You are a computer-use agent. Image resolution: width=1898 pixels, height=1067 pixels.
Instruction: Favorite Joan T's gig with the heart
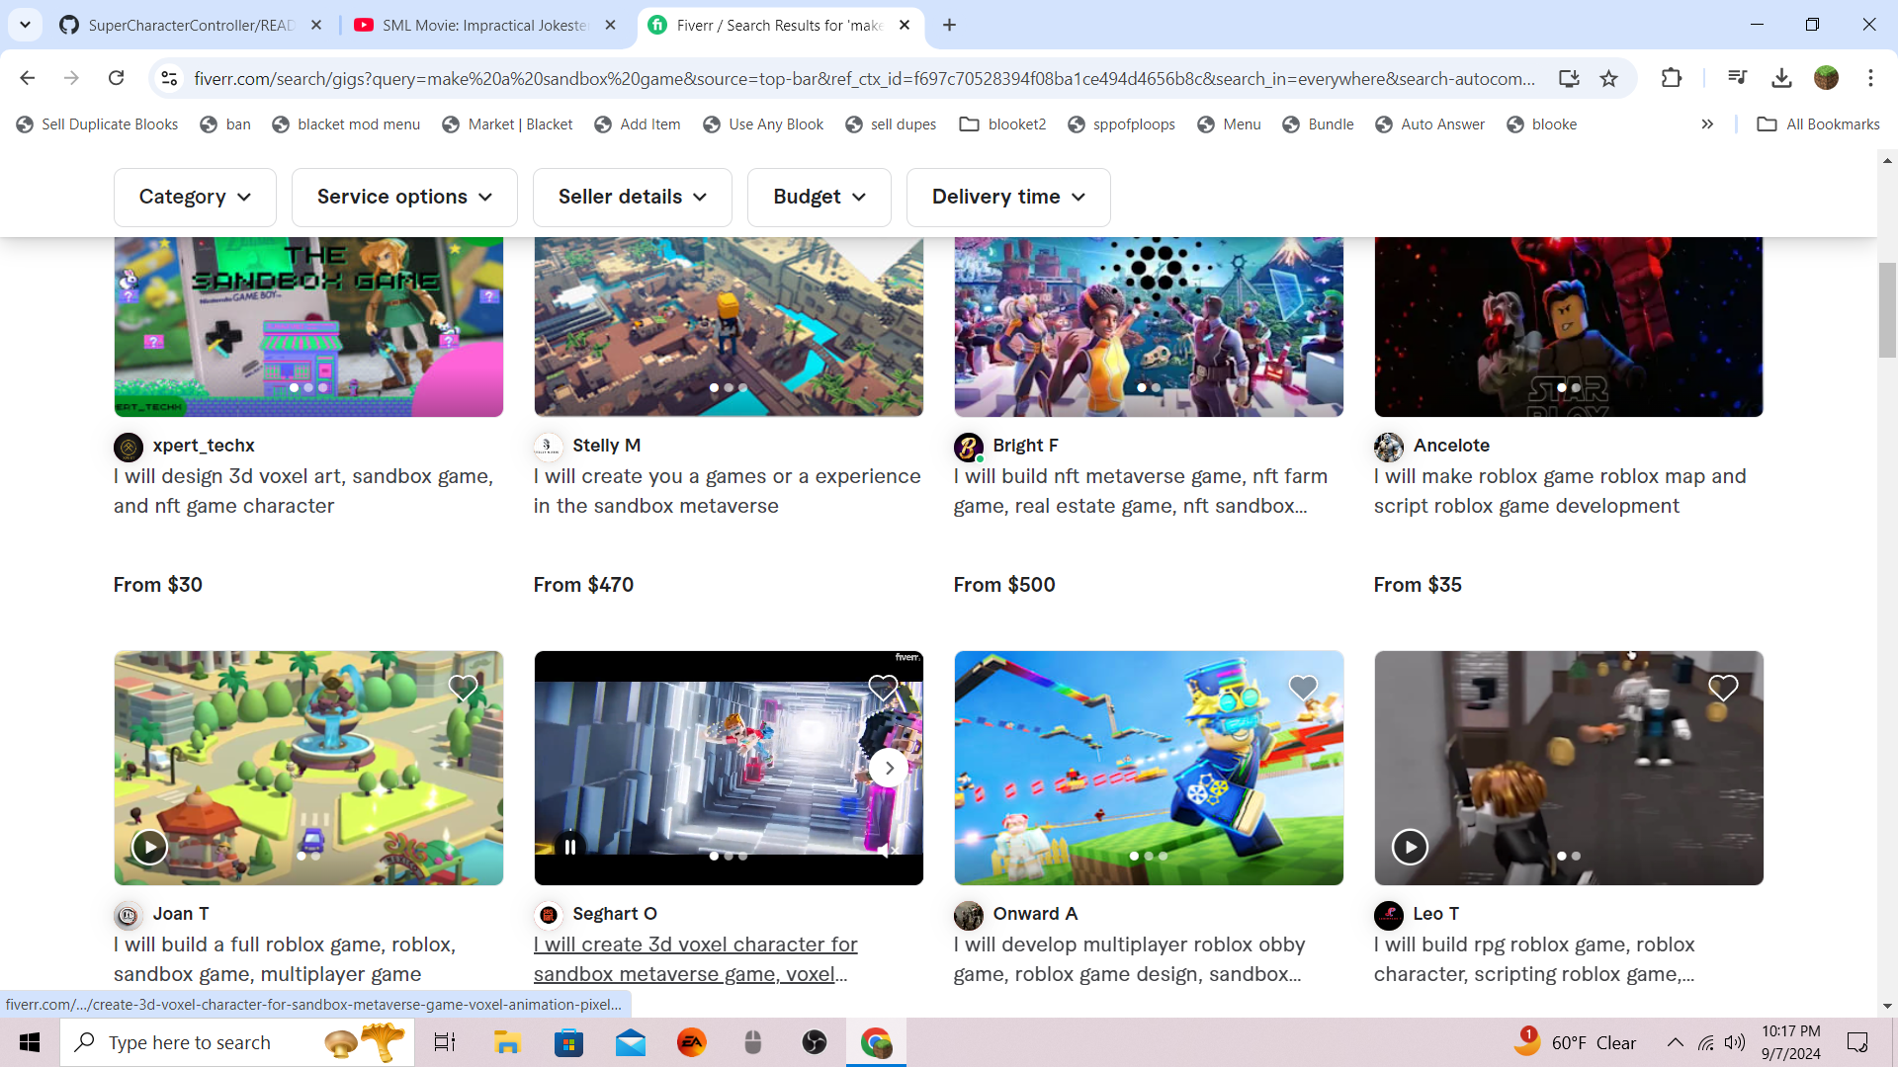point(463,688)
